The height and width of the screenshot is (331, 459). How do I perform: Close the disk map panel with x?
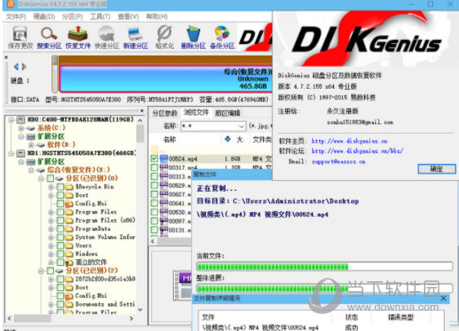(7, 57)
